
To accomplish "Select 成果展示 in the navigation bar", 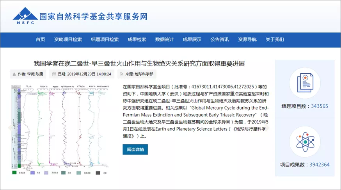I will pyautogui.click(x=192, y=39).
